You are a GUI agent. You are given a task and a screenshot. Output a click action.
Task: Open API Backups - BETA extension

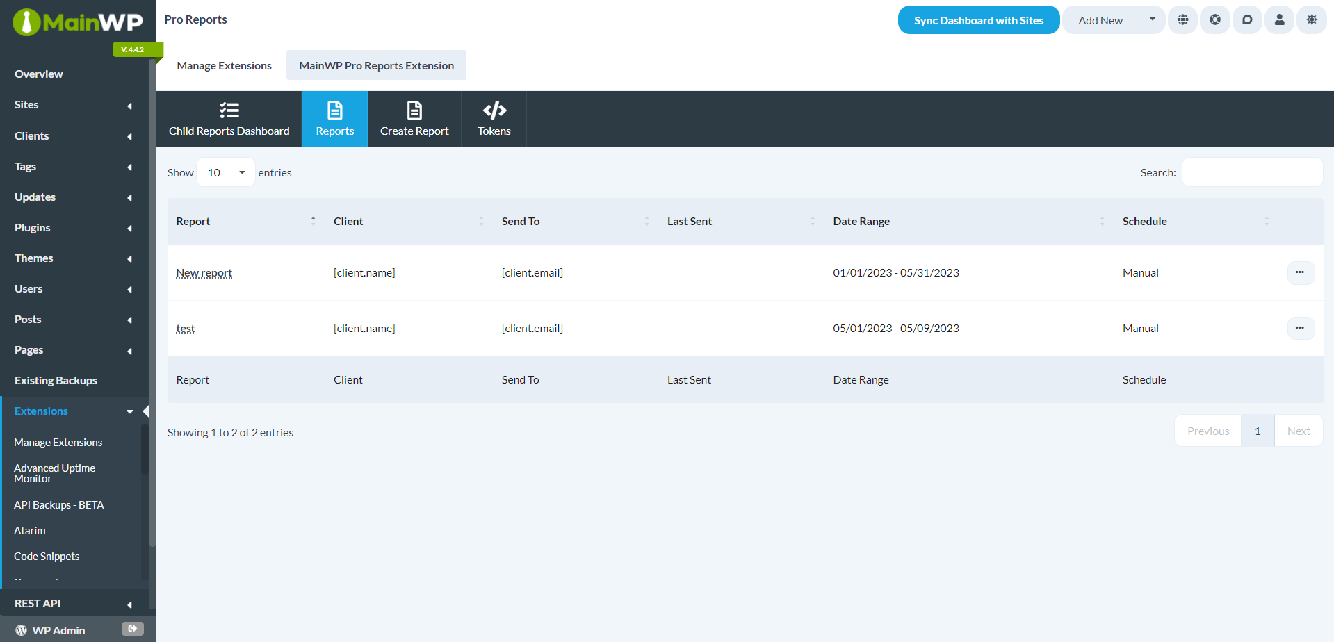[59, 505]
